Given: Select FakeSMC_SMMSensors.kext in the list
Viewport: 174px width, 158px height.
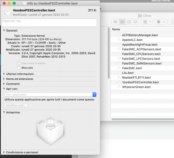Looking at the screenshot, I should tap(142, 63).
